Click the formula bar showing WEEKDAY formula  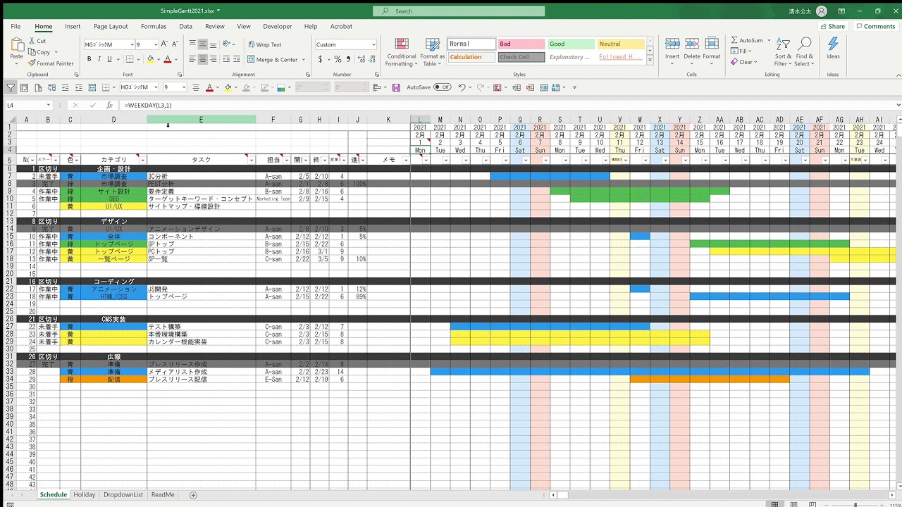(423, 105)
